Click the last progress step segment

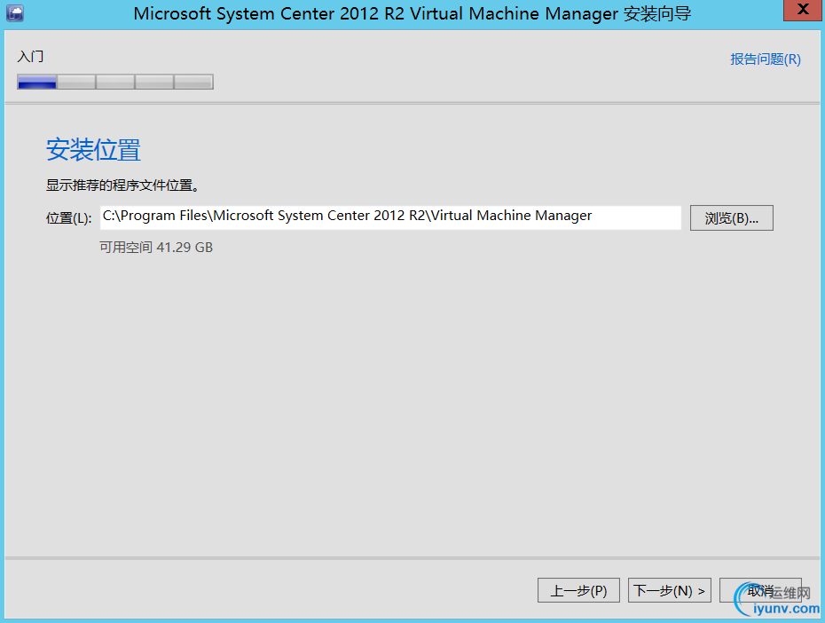193,83
